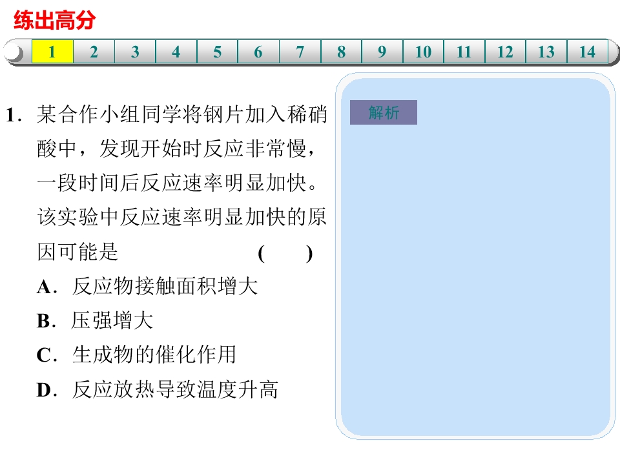Go to question 11 tab

click(x=464, y=52)
